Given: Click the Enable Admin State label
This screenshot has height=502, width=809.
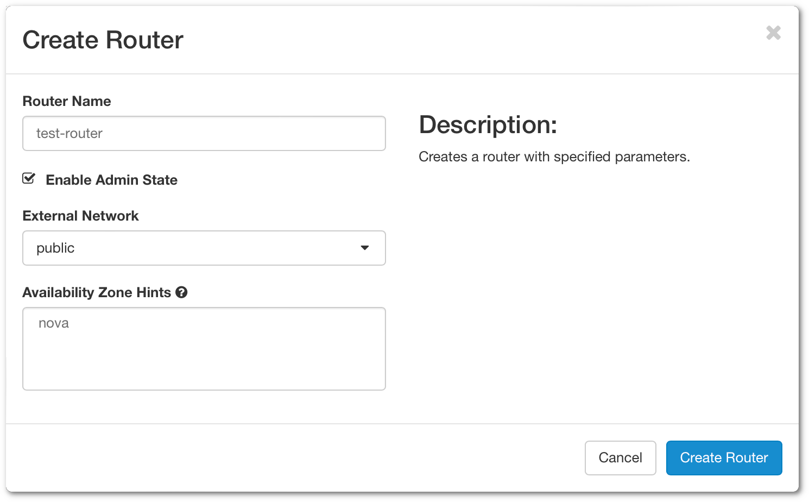Looking at the screenshot, I should pyautogui.click(x=111, y=180).
